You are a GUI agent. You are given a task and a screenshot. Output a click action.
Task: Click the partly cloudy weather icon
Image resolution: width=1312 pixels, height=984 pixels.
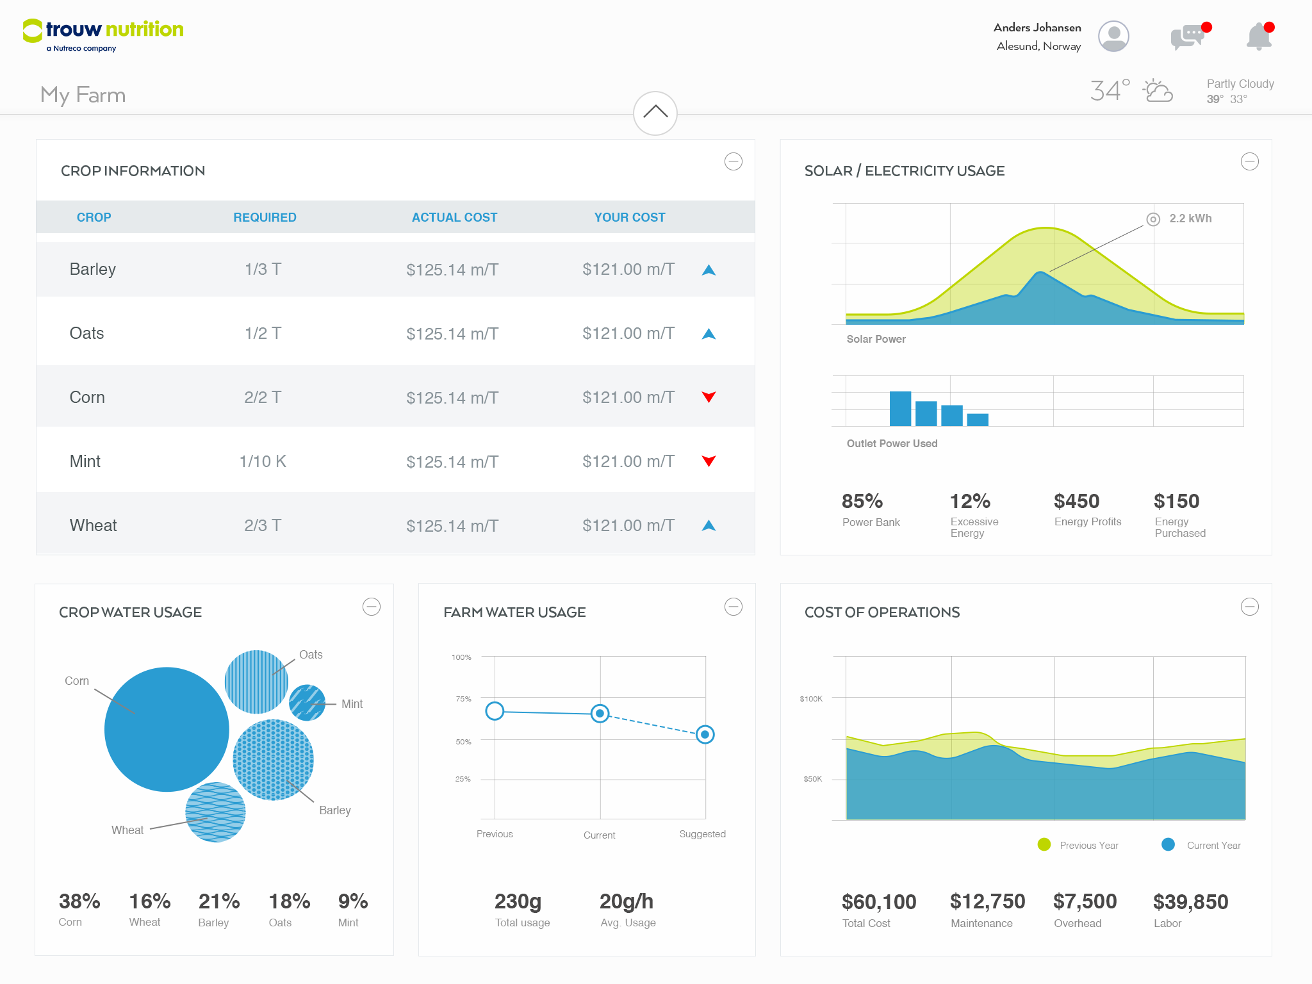point(1158,91)
